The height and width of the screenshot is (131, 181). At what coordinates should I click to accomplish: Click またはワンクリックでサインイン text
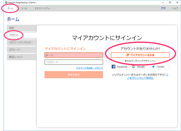point(140,61)
